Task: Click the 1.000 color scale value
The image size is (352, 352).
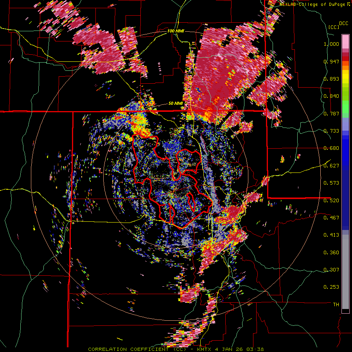Action: pyautogui.click(x=331, y=44)
